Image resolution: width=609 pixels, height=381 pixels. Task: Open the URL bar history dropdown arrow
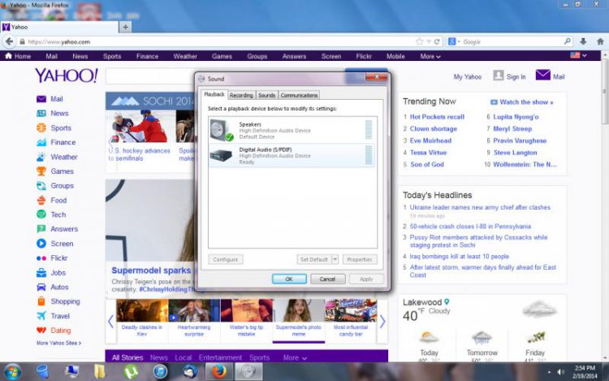[x=429, y=41]
